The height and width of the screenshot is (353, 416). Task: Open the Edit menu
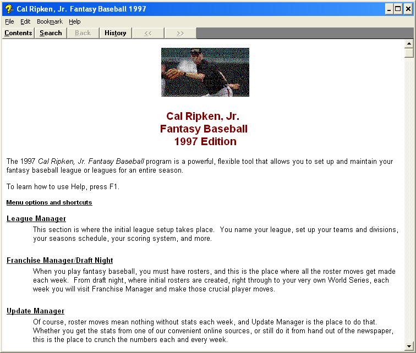click(25, 21)
